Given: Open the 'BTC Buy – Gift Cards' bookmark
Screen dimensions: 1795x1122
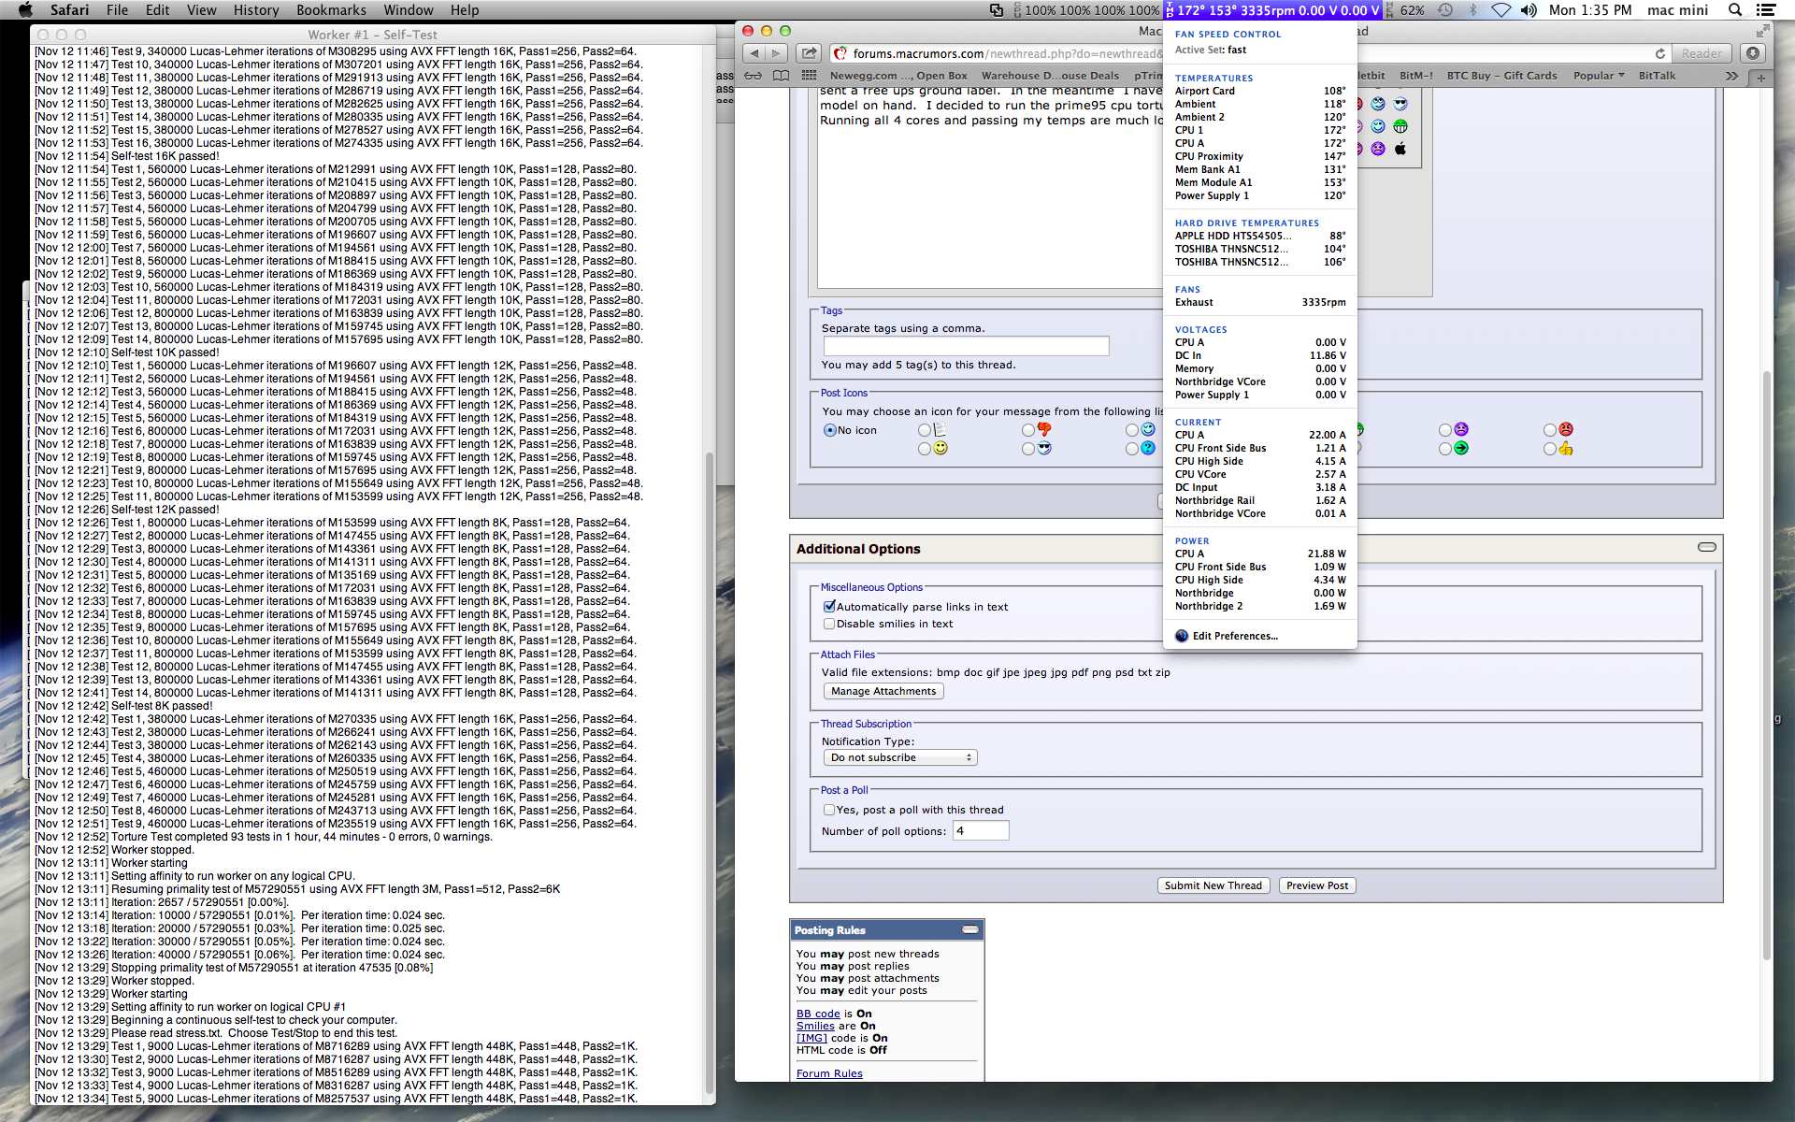Looking at the screenshot, I should pos(1502,76).
